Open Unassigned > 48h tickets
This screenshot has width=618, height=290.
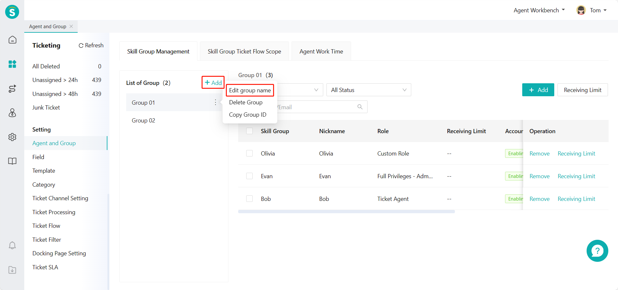tap(66, 94)
